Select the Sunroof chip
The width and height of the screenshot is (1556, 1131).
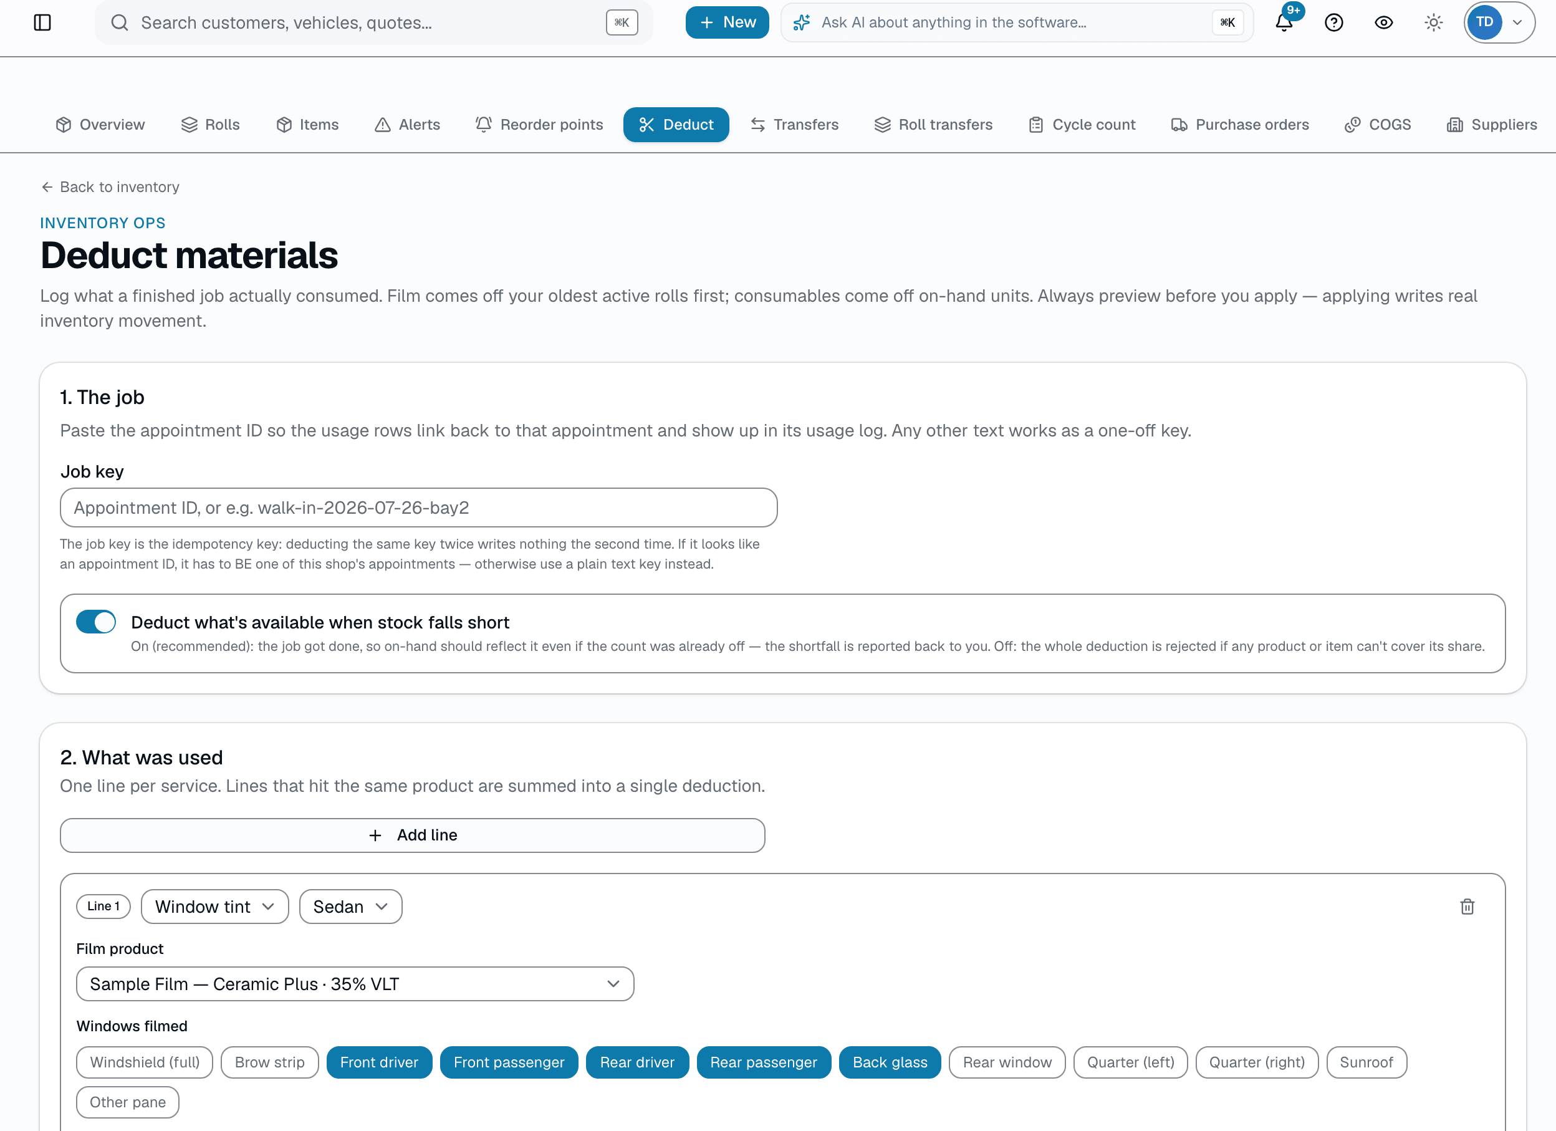point(1366,1062)
